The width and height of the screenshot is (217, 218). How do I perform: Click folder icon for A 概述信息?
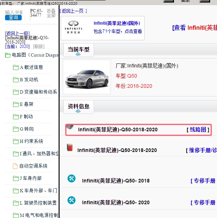16,67
